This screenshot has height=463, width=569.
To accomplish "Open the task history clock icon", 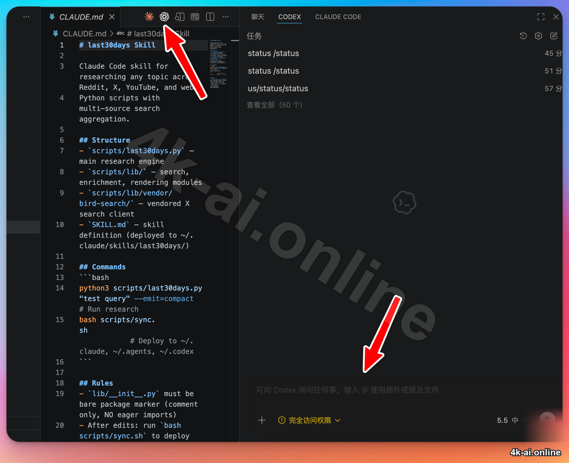I will tap(523, 36).
